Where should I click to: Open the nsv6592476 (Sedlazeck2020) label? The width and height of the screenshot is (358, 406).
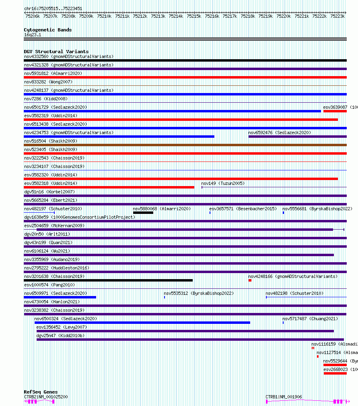click(280, 133)
